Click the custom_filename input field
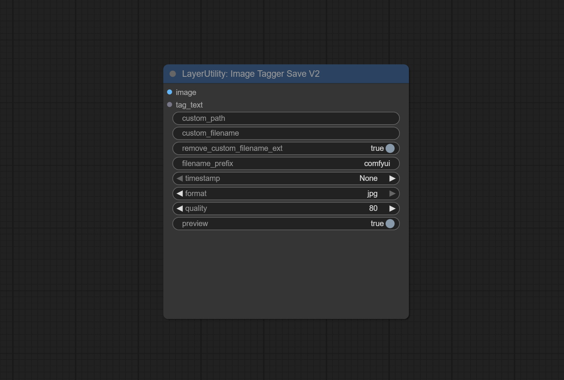564x380 pixels. (x=286, y=133)
